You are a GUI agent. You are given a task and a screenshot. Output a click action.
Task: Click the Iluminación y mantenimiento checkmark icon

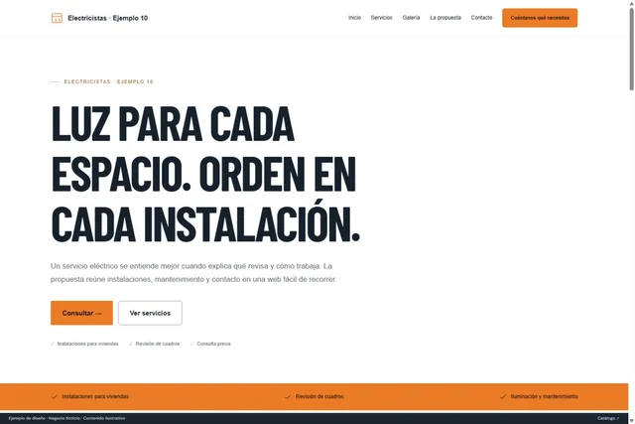(x=503, y=397)
